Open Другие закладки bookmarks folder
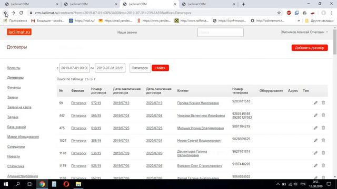 [x=320, y=20]
